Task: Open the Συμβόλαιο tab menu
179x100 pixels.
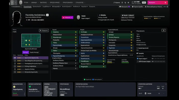Action: tap(47, 7)
